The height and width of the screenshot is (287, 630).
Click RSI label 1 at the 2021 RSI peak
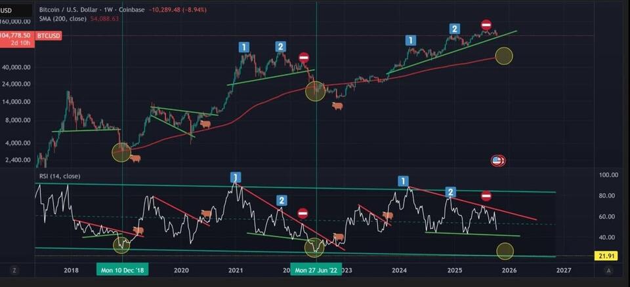(x=236, y=177)
